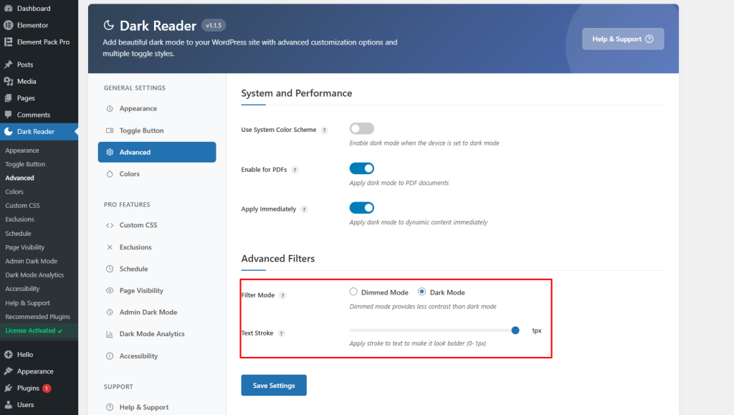Click the version v1.1.5 badge

[x=214, y=25]
